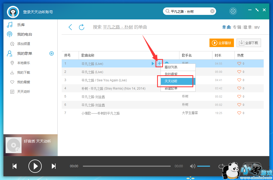Screen dimensions: 273x180
Task: Like song row 5 heart icon
Action: [239, 97]
